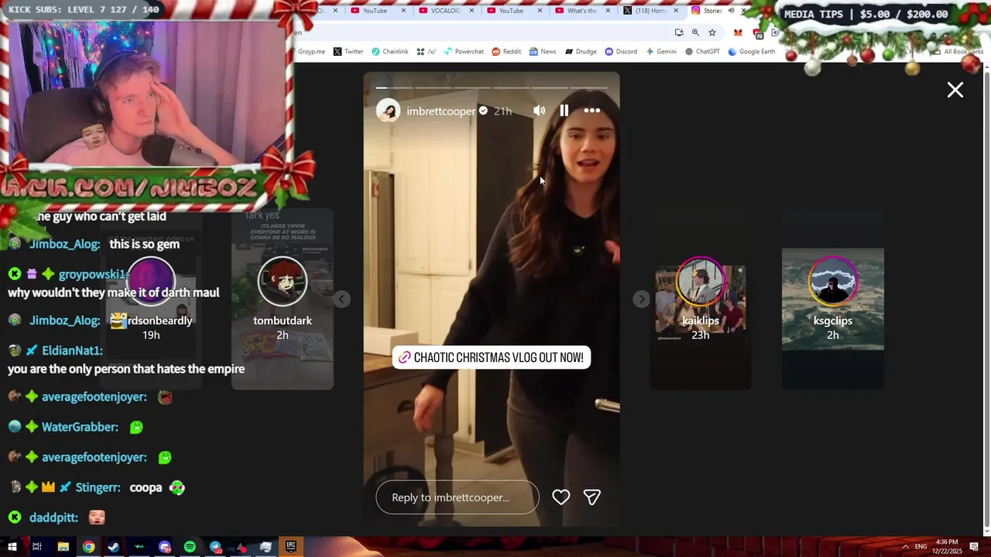Open the ChatGPT bookmark

(702, 52)
